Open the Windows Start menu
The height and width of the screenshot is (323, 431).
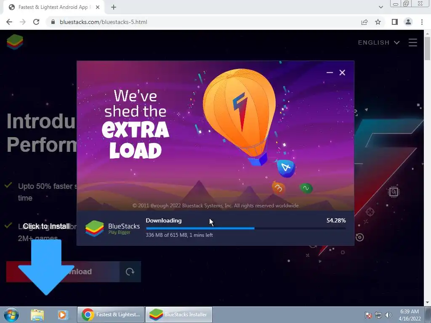coord(11,315)
